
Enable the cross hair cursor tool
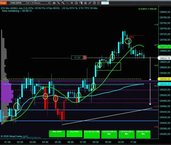[72, 3]
